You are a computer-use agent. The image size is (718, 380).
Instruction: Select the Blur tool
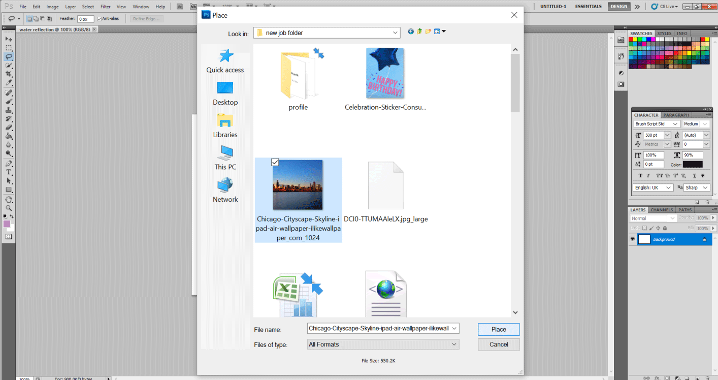point(9,145)
